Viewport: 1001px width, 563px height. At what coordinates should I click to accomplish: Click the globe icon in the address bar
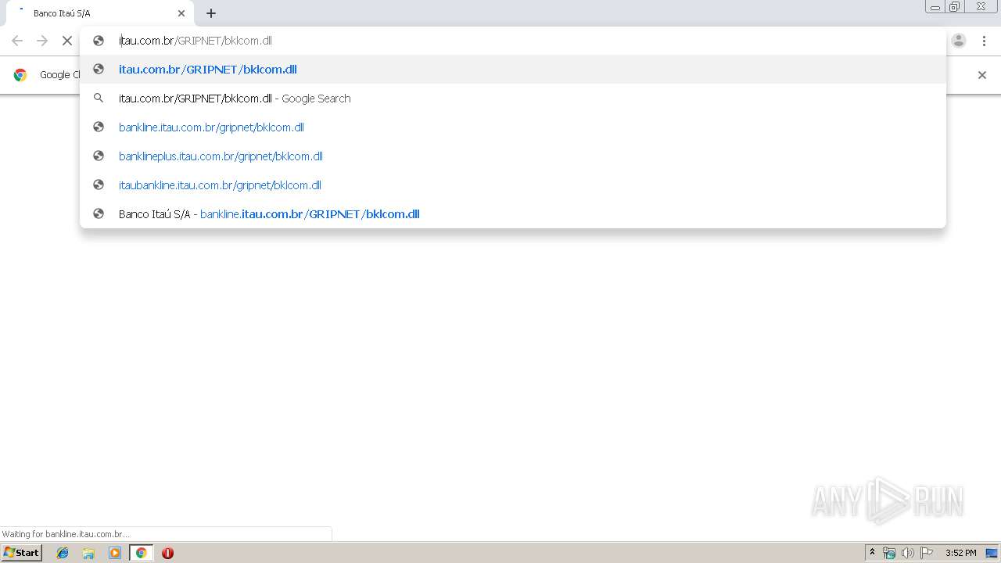99,41
